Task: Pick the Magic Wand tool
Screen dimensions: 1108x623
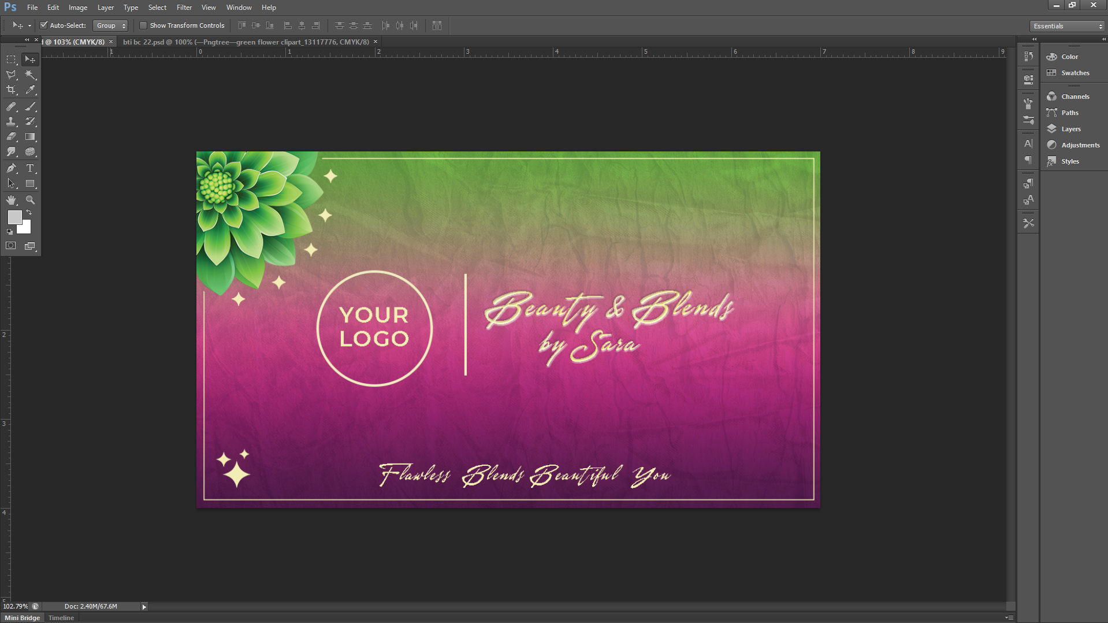Action: tap(30, 75)
